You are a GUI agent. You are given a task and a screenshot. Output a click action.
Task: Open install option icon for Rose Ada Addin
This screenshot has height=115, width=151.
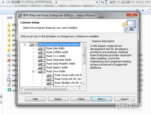tap(41, 48)
